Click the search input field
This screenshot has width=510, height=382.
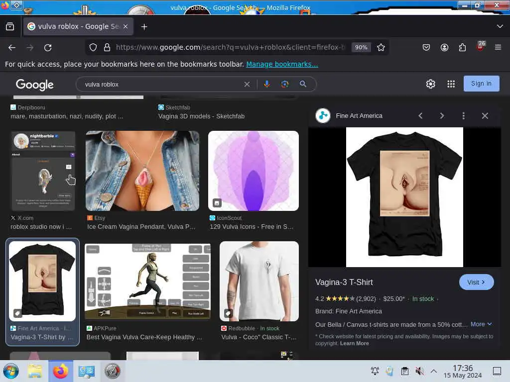[x=163, y=85]
